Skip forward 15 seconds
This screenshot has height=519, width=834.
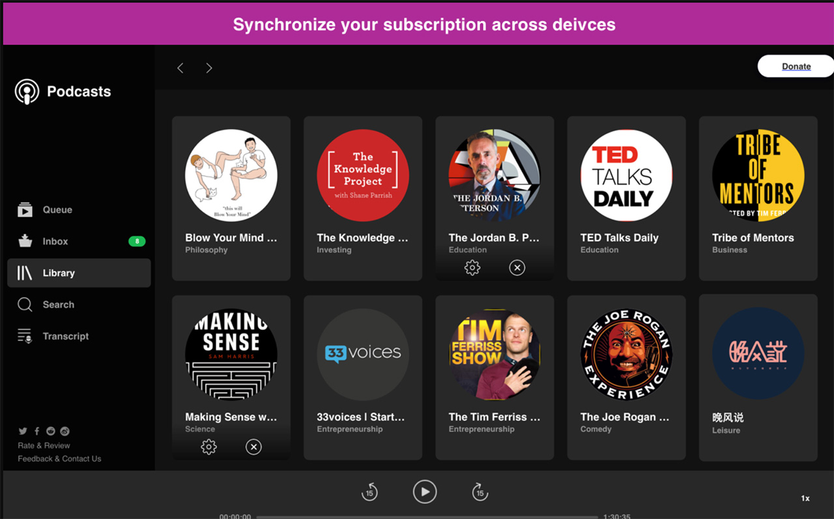(480, 492)
